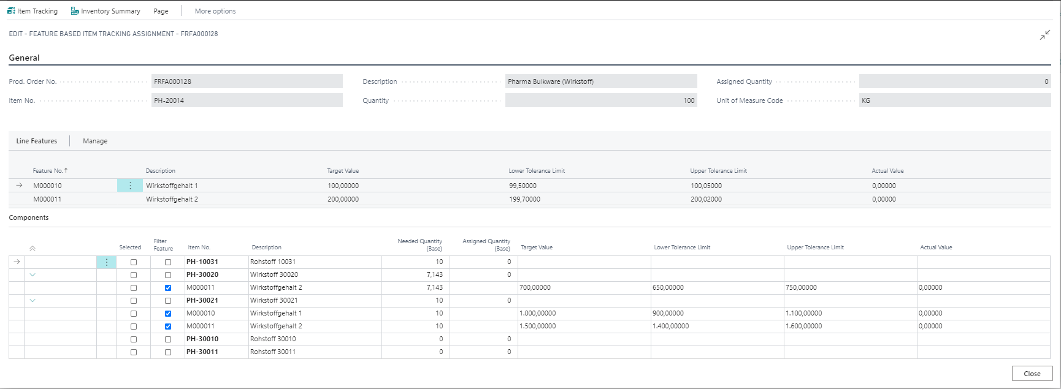Sort by the Feature No. column header

[x=50, y=171]
